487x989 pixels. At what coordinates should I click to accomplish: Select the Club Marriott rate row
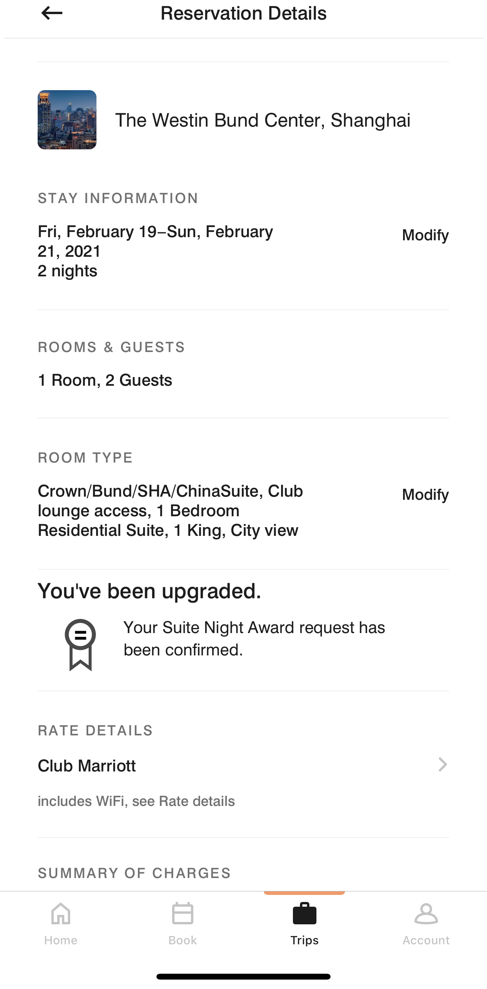243,766
